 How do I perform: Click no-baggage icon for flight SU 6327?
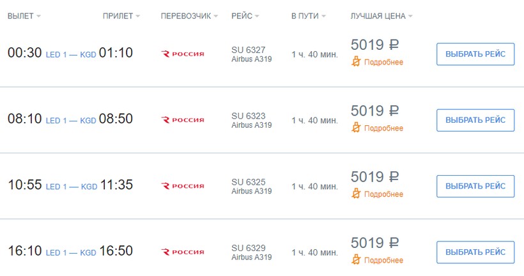[x=357, y=62]
